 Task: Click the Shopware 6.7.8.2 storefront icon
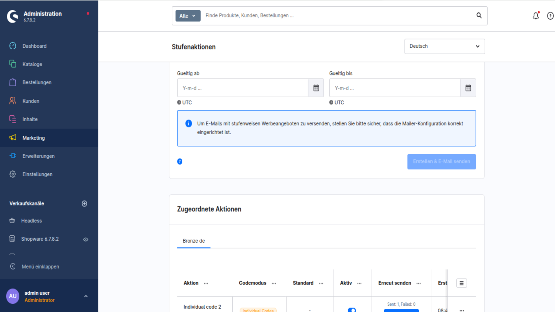point(12,239)
